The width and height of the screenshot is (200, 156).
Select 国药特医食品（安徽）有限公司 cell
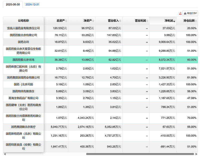23,147
